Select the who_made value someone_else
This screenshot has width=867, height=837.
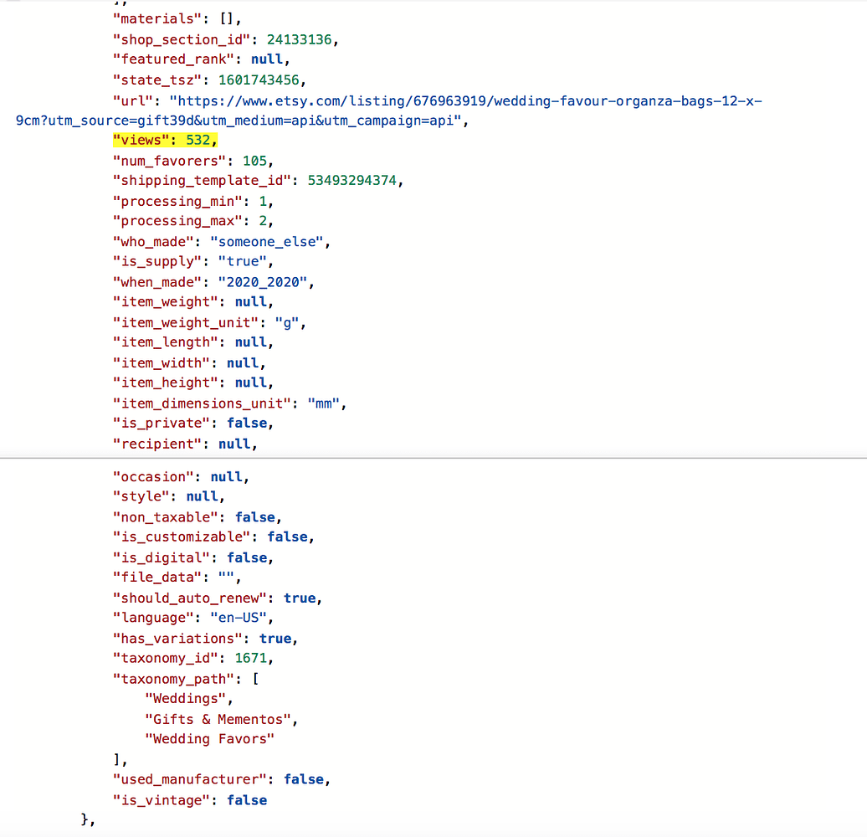266,241
